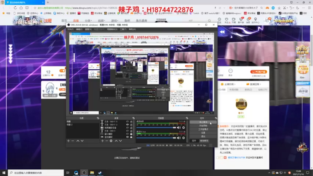Add a new scene with the plus icon

click(68, 141)
